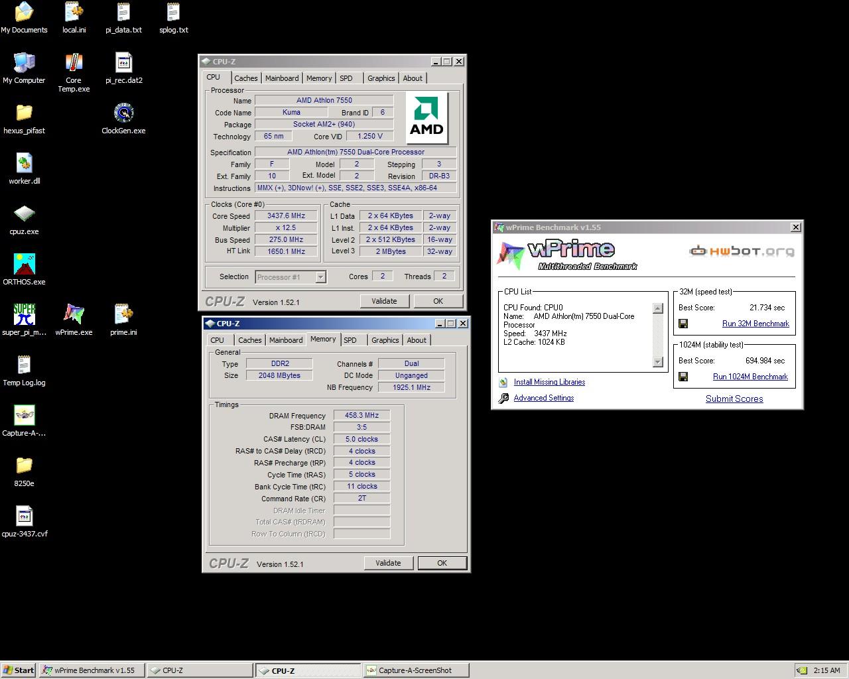
Task: Click the hwbot.org logo in wPrime
Action: coord(742,251)
